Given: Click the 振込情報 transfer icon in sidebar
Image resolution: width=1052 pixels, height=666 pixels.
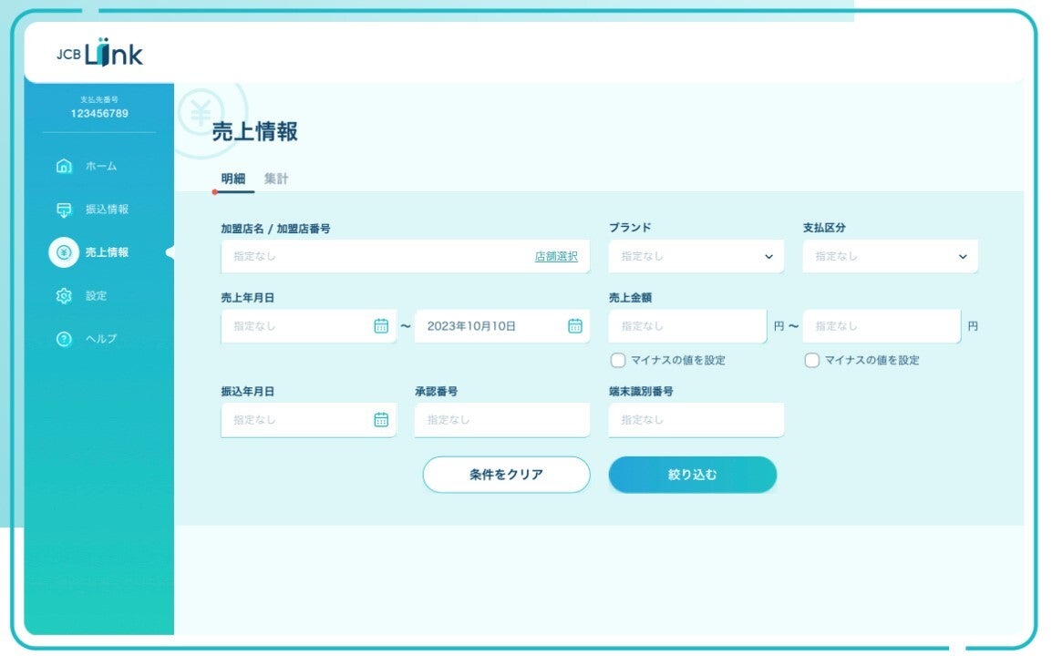Looking at the screenshot, I should [x=64, y=210].
